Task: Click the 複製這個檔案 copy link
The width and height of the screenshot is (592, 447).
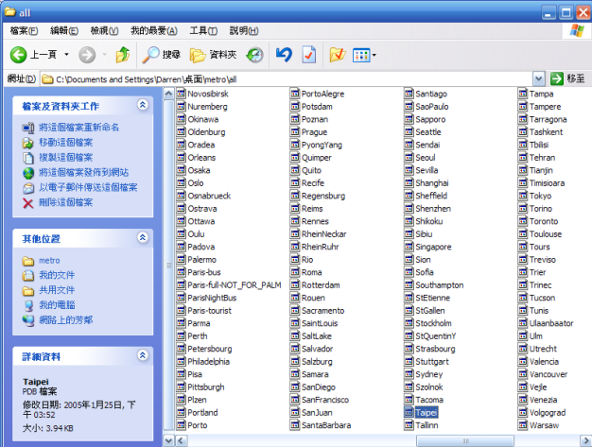Action: click(x=65, y=157)
